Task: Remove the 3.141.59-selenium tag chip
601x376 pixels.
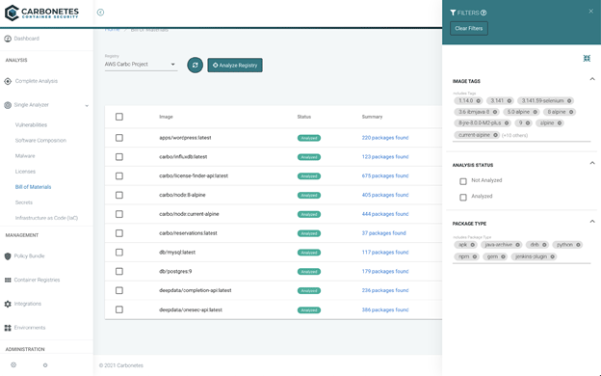Action: (569, 101)
